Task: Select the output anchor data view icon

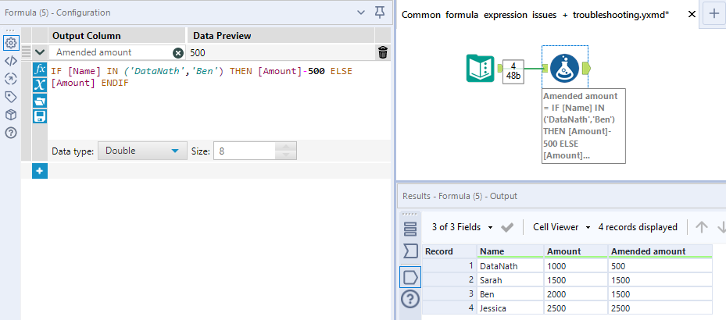Action: coord(410,277)
